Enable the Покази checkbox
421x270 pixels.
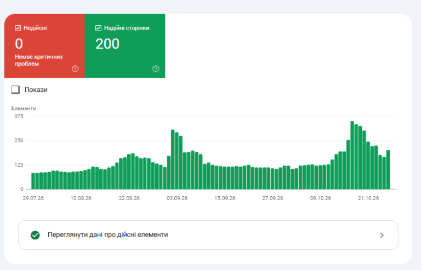click(x=15, y=90)
